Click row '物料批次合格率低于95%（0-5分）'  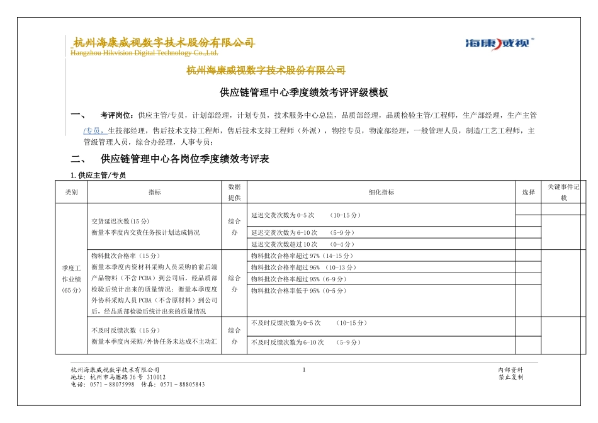point(381,300)
